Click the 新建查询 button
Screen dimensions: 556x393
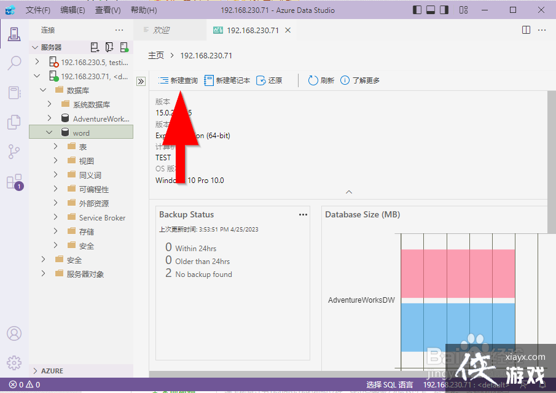point(177,80)
